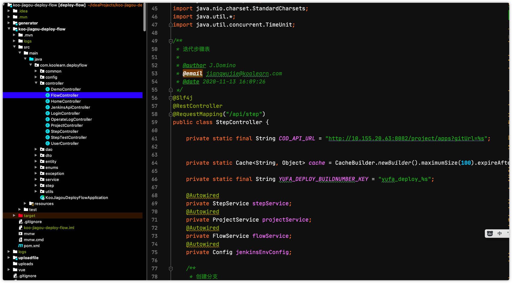Click KooJiagouDeployFlowApplication Spring Boot icon
Image resolution: width=512 pixels, height=283 pixels.
point(42,197)
